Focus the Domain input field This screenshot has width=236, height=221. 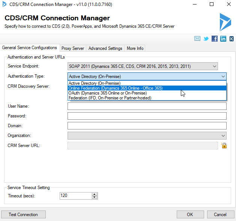pos(147,126)
